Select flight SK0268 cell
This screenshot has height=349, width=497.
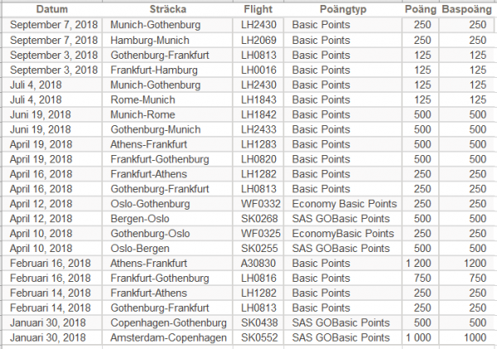coord(258,219)
